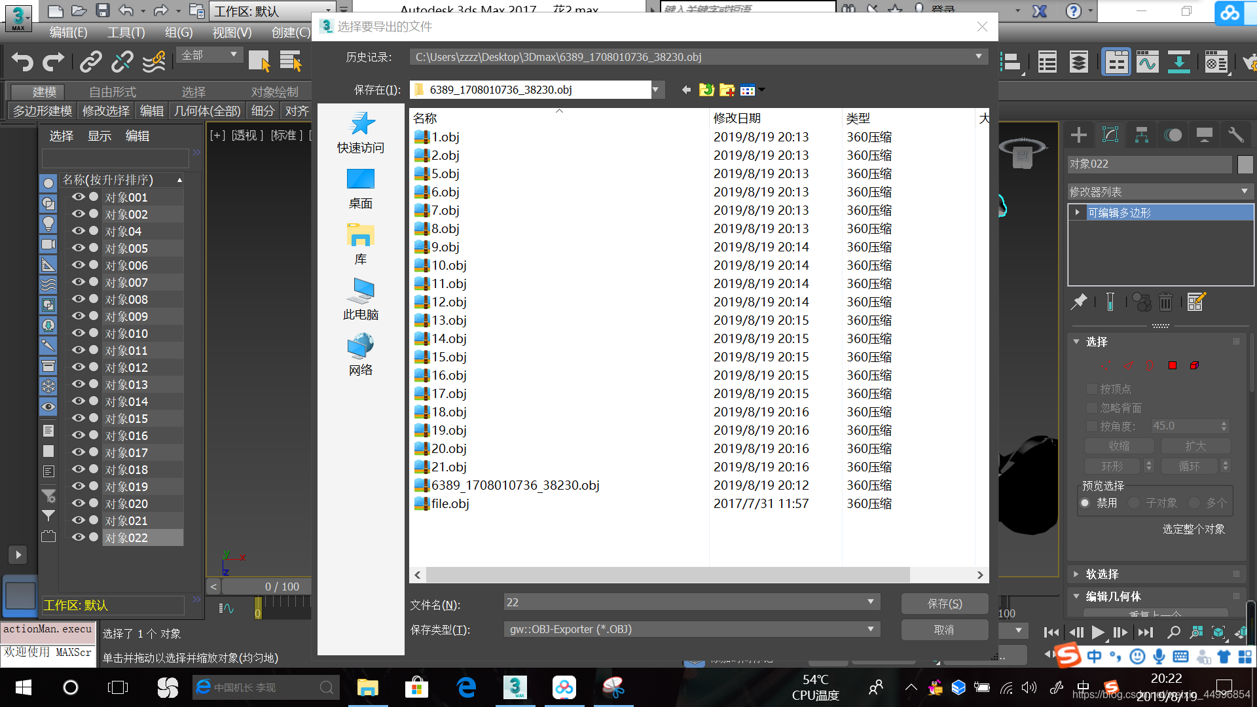This screenshot has height=707, width=1257.
Task: Expand the 软选择 rollout
Action: [x=1102, y=574]
